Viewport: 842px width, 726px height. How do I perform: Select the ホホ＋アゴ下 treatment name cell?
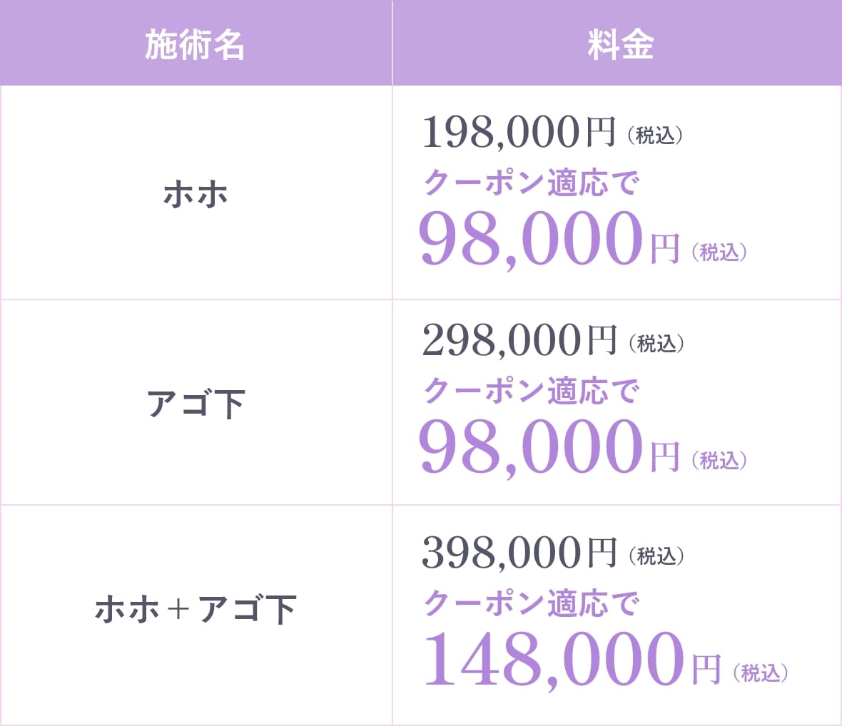tap(195, 610)
